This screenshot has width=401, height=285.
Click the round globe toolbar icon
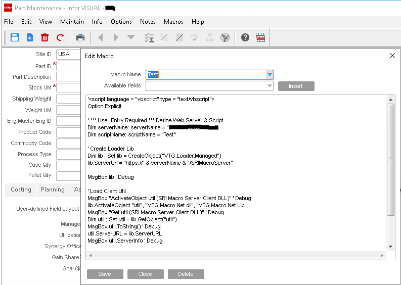pyautogui.click(x=225, y=37)
